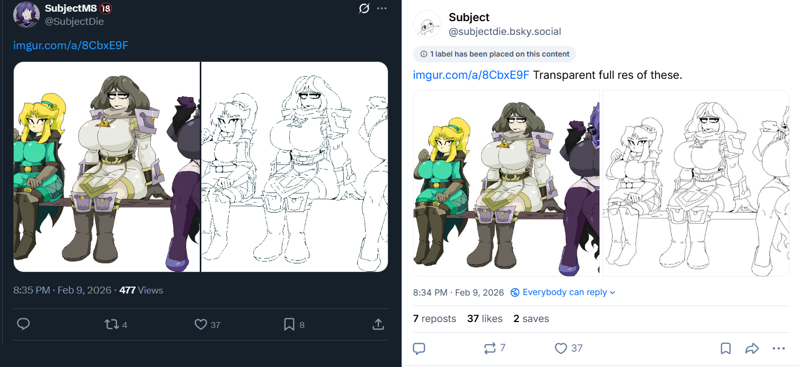Share the Bluesky post arrow icon
The width and height of the screenshot is (799, 367).
tap(752, 348)
